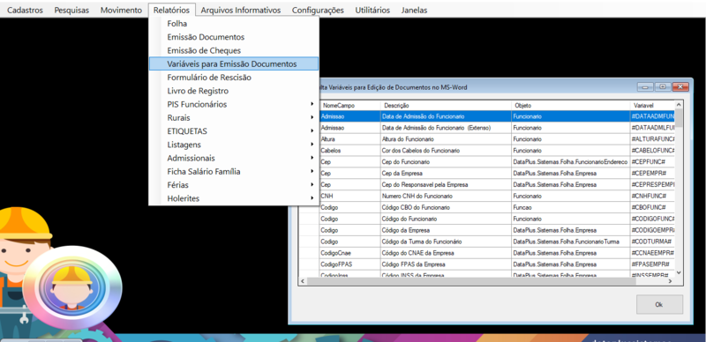The image size is (706, 342).
Task: Select 'Código da Empresa' row
Action: coord(487,230)
